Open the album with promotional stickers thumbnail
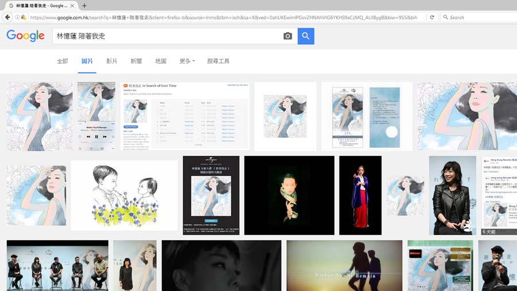The width and height of the screenshot is (517, 291). point(441,266)
